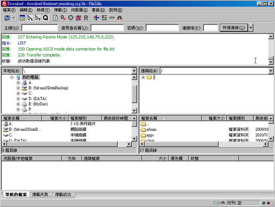Open the Site Manager icon
275x207 pixels.
tap(7, 18)
